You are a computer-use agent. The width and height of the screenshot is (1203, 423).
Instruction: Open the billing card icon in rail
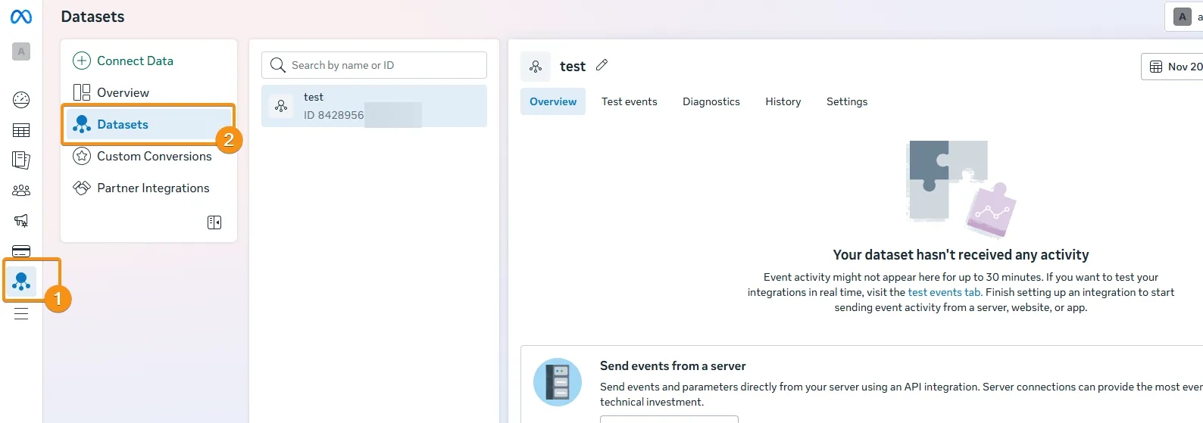21,251
